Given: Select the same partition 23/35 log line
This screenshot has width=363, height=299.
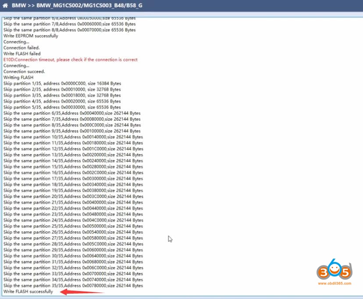Looking at the screenshot, I should tap(73, 214).
